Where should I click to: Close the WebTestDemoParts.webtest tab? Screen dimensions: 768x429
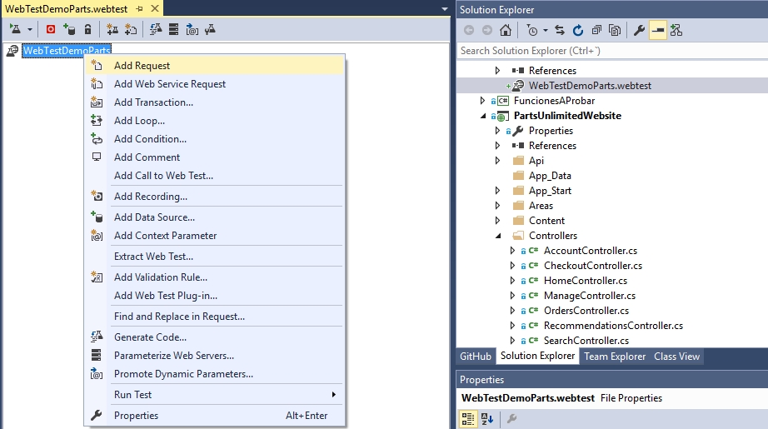(155, 9)
